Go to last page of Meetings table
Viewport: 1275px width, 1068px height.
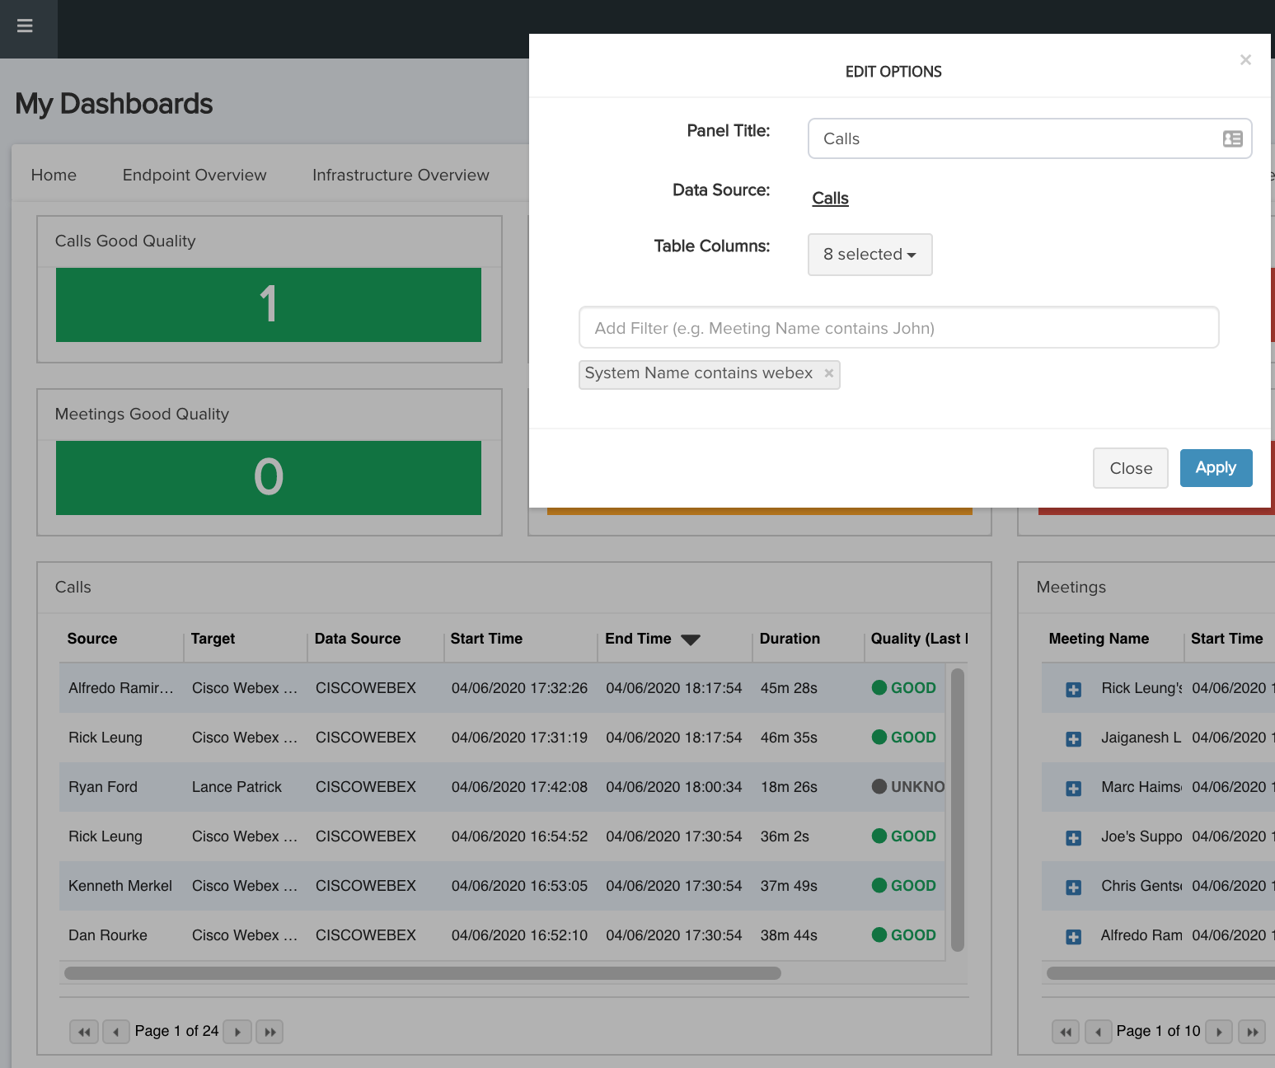pyautogui.click(x=1253, y=1032)
